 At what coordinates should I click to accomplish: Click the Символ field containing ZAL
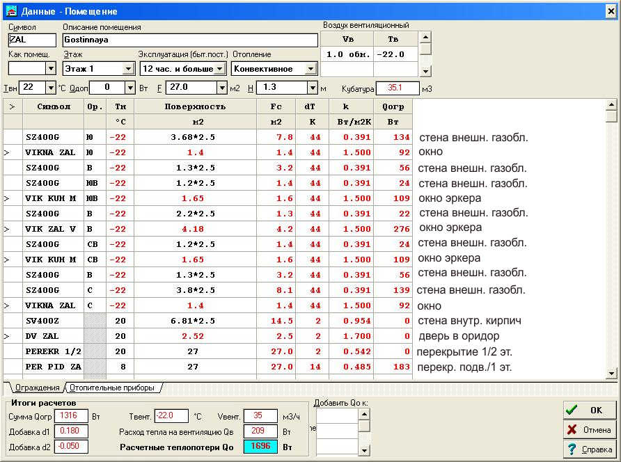pyautogui.click(x=32, y=40)
